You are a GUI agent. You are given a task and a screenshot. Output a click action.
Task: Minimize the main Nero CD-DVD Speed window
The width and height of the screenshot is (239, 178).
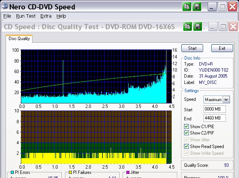[212, 7]
